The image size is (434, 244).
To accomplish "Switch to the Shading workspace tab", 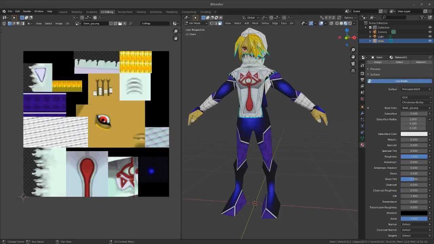I will 141,12.
